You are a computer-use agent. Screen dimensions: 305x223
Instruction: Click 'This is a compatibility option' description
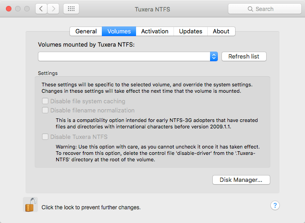157,123
